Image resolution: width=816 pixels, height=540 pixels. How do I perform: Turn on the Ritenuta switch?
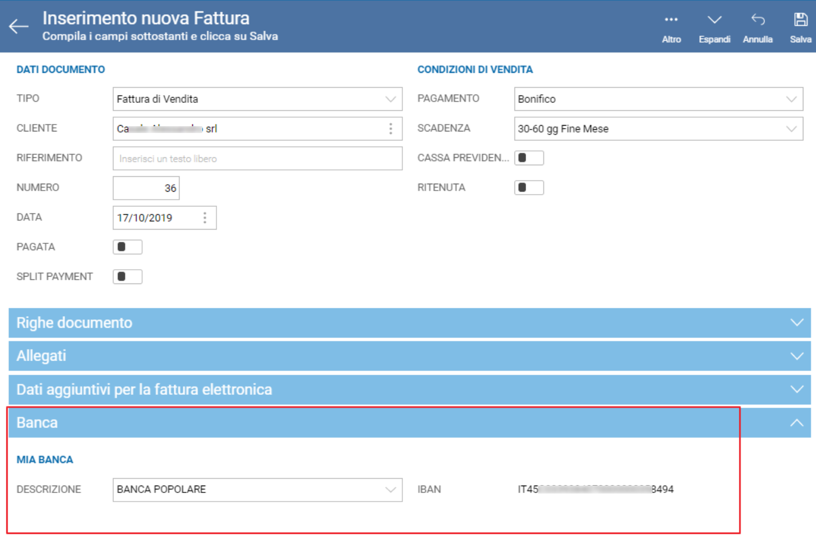click(x=529, y=187)
